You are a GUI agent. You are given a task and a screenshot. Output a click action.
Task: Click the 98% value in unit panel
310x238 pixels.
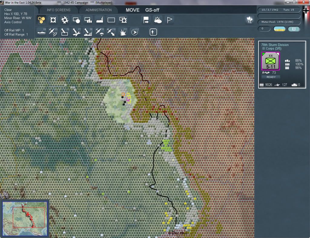298,68
